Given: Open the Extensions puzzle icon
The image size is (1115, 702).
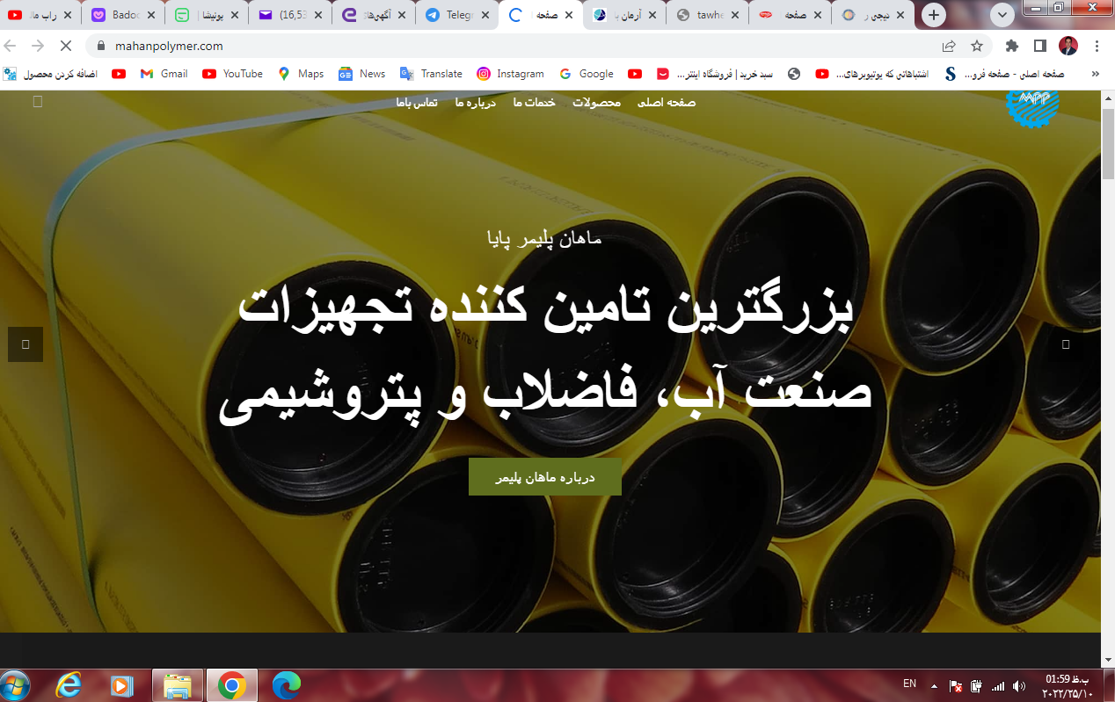Looking at the screenshot, I should pos(1012,46).
